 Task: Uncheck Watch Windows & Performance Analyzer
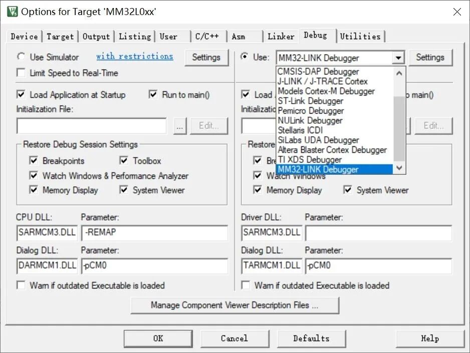click(x=33, y=176)
